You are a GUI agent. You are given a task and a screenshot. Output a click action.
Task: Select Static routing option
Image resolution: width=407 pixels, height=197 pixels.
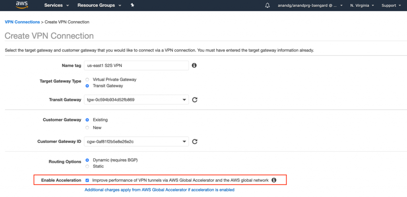point(87,166)
